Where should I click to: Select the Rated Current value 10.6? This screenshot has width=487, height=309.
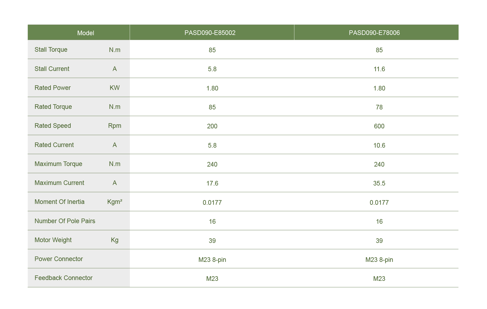coord(379,145)
